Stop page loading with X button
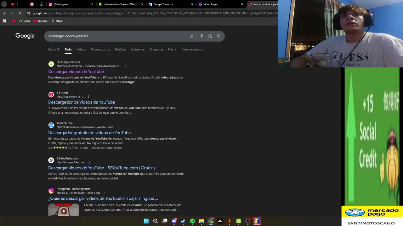Screen dimensions: 403x226 pos(20,13)
